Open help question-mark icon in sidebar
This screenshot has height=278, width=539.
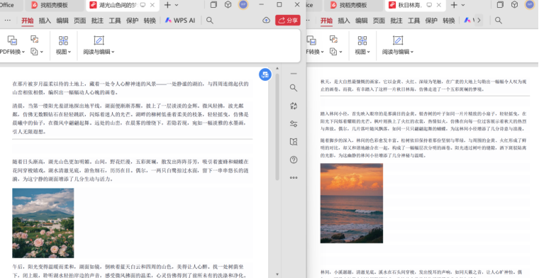[293, 160]
